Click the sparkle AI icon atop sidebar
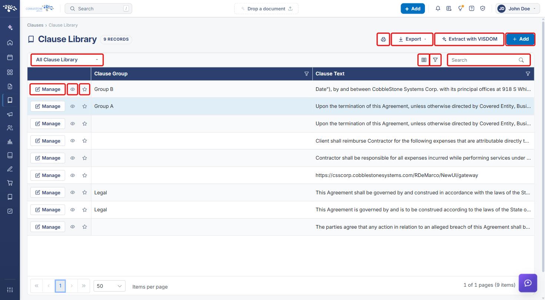Screen dimensions: 545x300 10,28
